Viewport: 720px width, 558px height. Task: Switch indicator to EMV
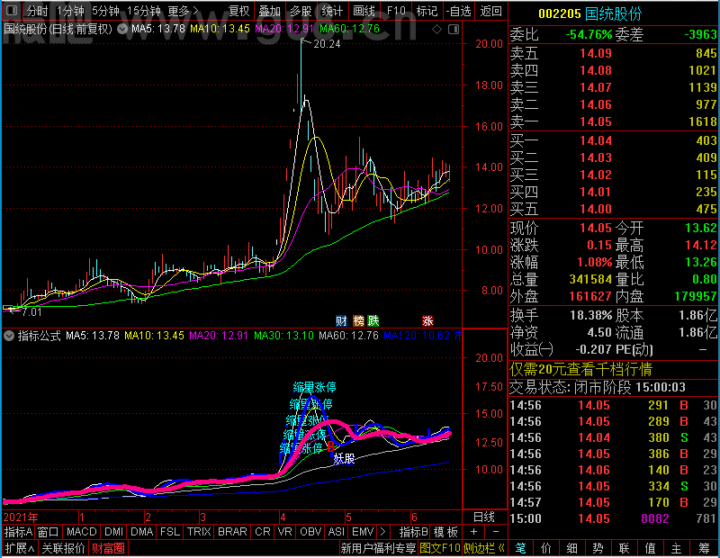coord(363,532)
